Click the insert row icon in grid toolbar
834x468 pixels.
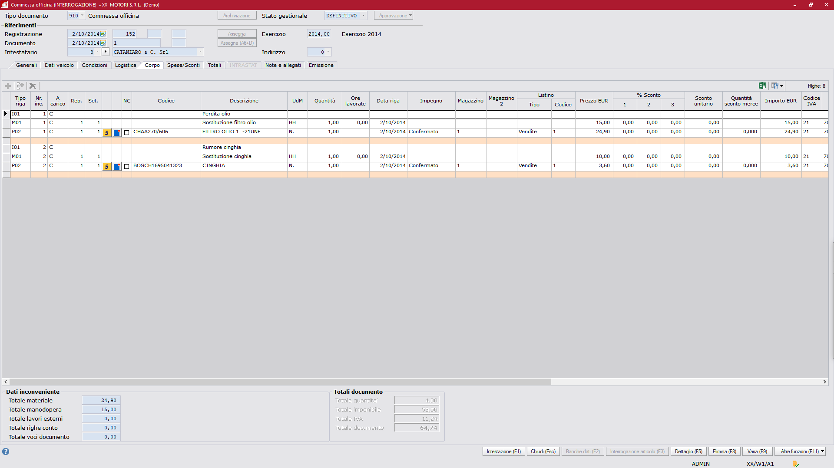(x=20, y=86)
